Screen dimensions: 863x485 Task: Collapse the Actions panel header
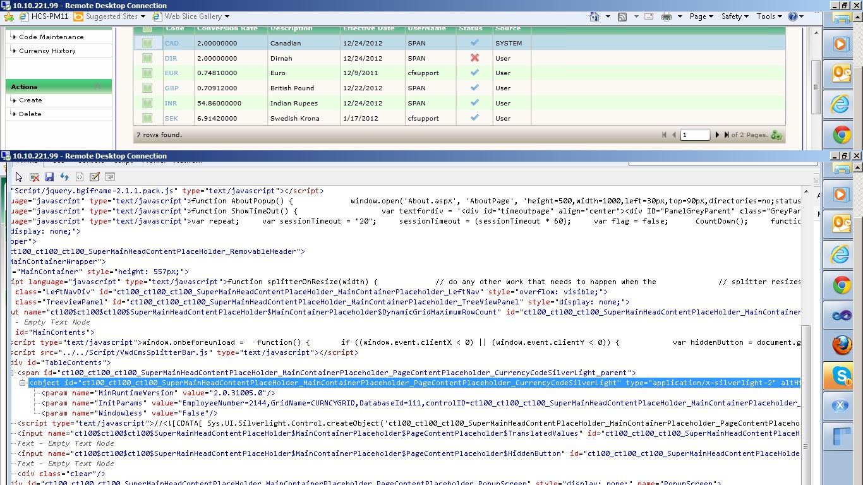pyautogui.click(x=97, y=87)
